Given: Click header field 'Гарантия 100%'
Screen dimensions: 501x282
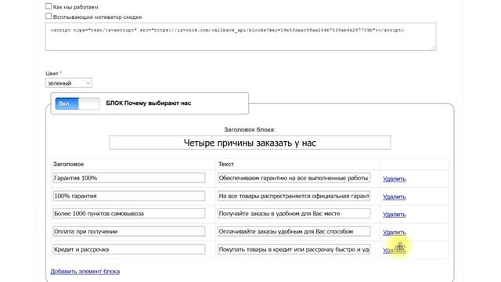Looking at the screenshot, I should click(x=129, y=178).
